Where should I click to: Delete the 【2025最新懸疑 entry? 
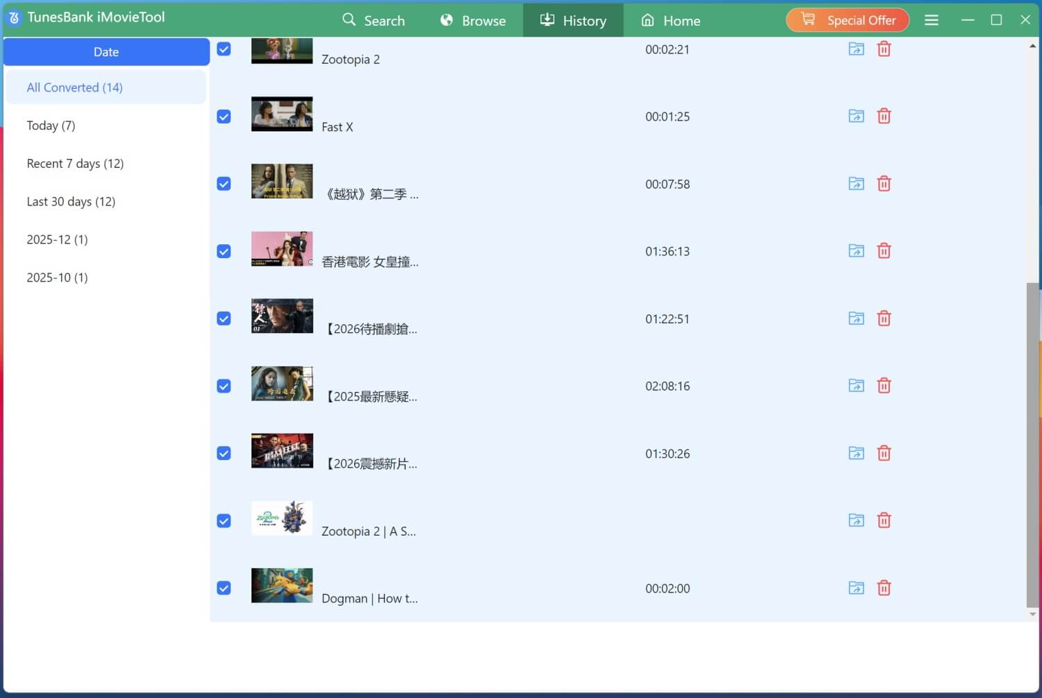(884, 386)
